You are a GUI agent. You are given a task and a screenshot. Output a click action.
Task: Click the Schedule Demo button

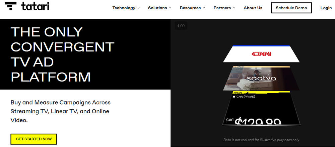click(291, 8)
